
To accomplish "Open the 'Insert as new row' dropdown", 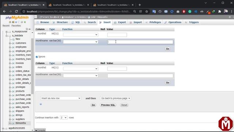I will coord(61,98).
